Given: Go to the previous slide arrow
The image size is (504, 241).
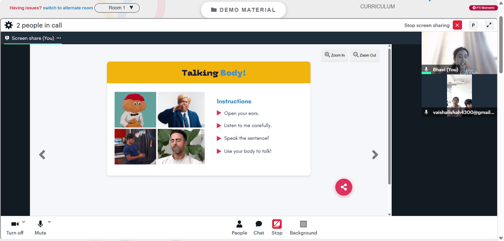Looking at the screenshot, I should click(42, 155).
